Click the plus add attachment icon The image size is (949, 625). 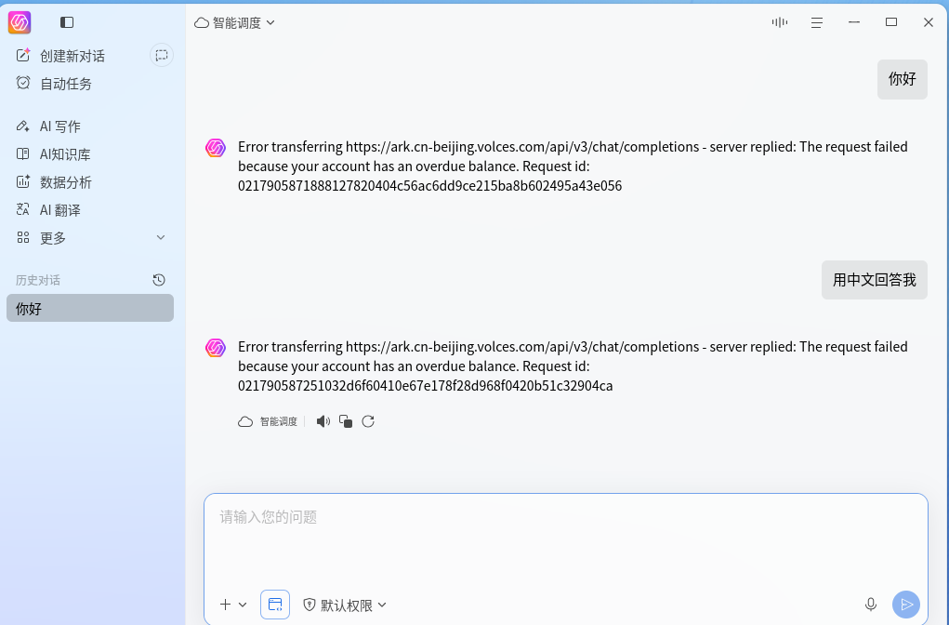pyautogui.click(x=225, y=605)
